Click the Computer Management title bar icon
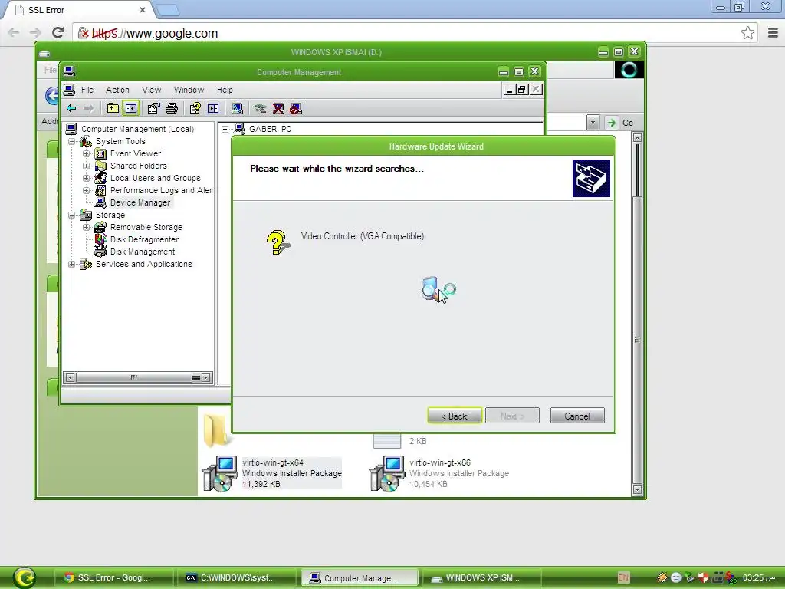The height and width of the screenshot is (589, 785). point(69,71)
